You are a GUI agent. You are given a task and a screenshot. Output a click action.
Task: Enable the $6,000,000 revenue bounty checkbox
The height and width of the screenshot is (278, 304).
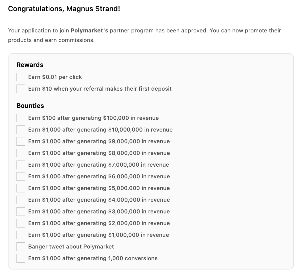pos(21,176)
